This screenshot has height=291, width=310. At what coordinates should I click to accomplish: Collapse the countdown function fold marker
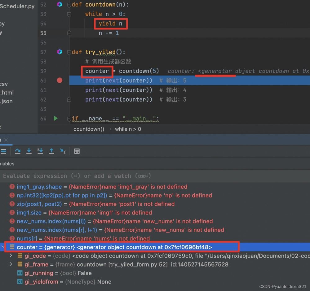69,5
